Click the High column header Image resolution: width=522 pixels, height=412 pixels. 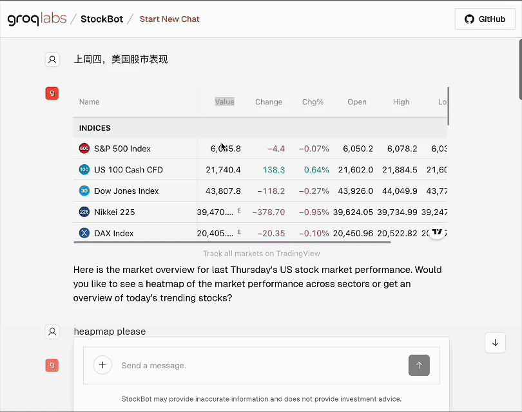coord(401,102)
